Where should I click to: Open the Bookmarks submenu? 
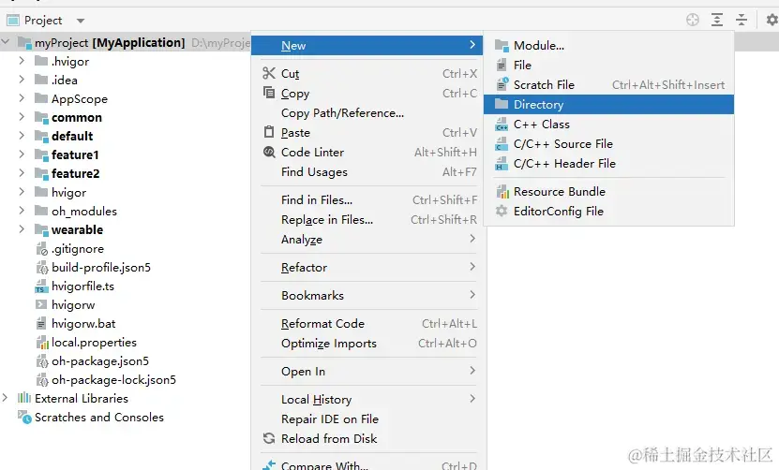coord(367,295)
